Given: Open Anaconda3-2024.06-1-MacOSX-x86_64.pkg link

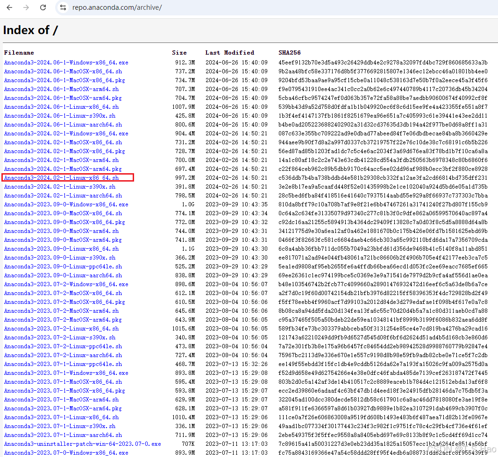Looking at the screenshot, I should click(64, 80).
